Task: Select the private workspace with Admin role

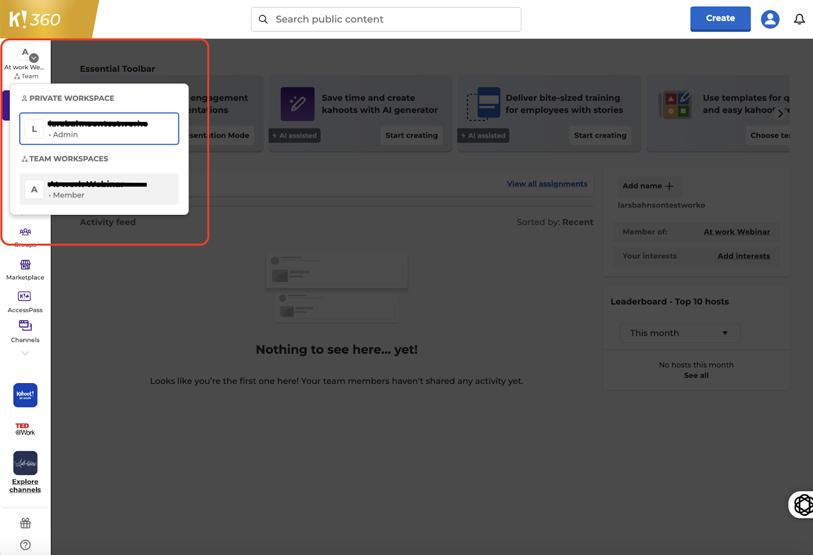Action: click(99, 129)
